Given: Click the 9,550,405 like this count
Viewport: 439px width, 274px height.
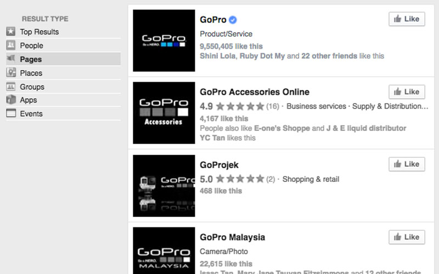Looking at the screenshot, I should [x=231, y=47].
